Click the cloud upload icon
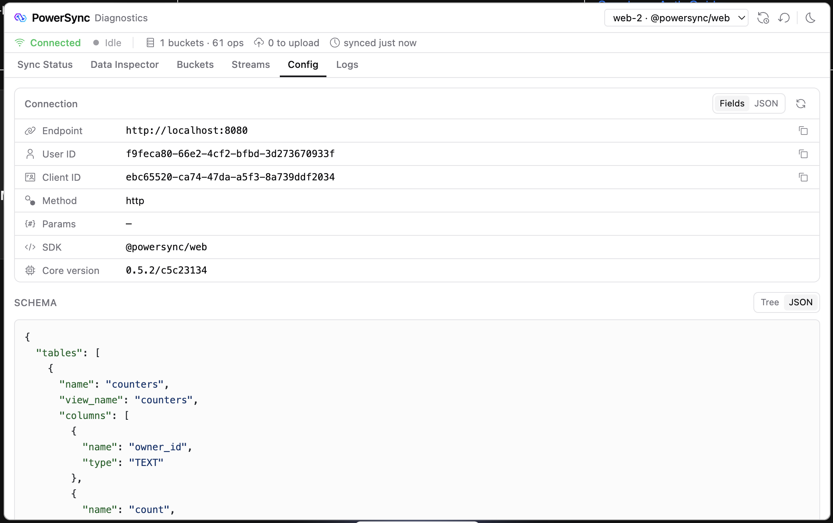The width and height of the screenshot is (833, 523). tap(259, 43)
